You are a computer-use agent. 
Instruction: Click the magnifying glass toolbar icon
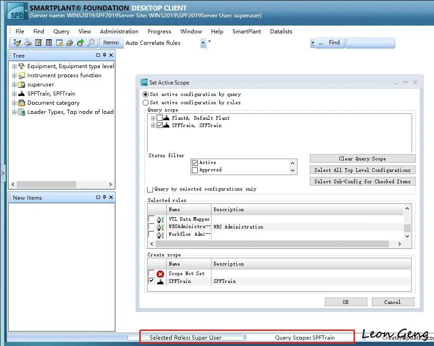[91, 43]
